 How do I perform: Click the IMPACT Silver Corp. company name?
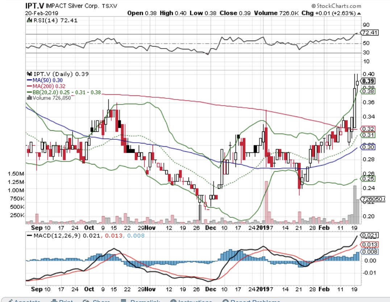click(x=72, y=6)
